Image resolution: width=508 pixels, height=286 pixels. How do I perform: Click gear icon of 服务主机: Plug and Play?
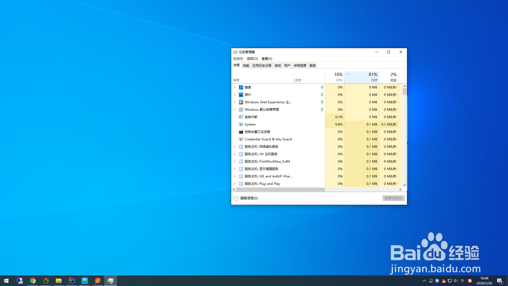[x=241, y=184]
